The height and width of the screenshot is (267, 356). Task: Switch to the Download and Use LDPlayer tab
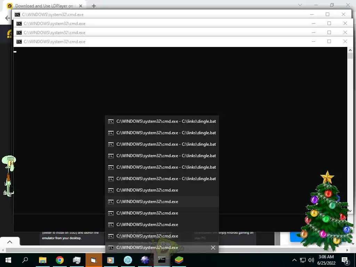point(44,6)
